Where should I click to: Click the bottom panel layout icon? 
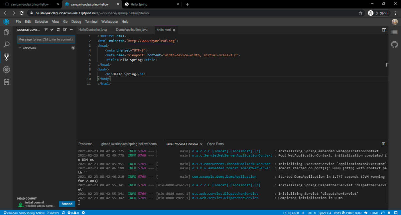(x=384, y=144)
